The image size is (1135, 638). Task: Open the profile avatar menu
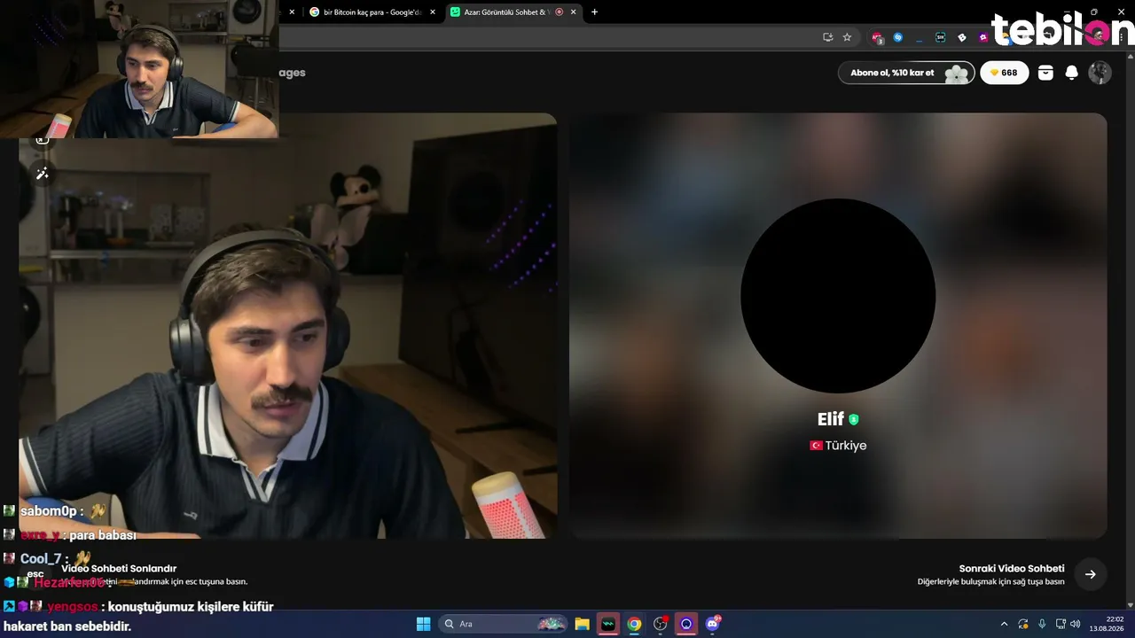(1100, 73)
